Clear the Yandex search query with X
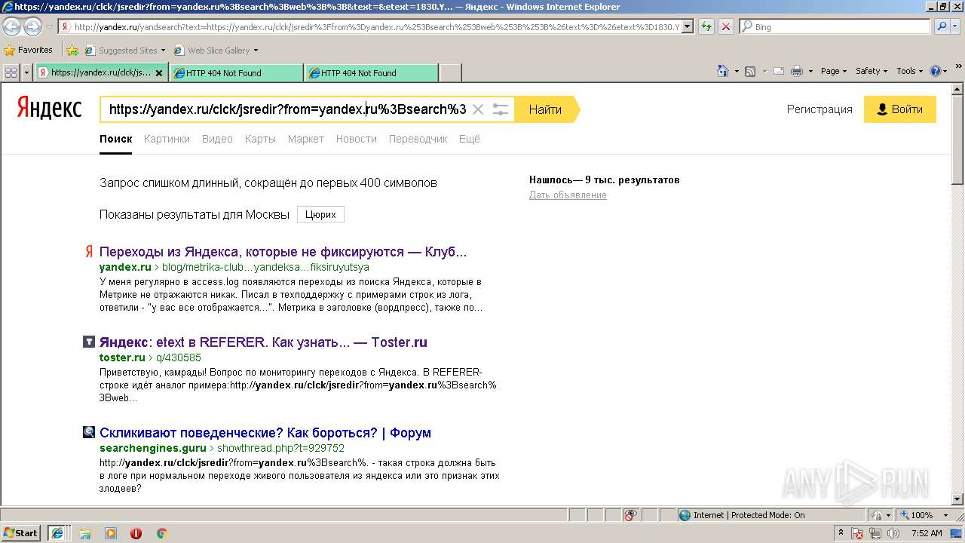 478,109
